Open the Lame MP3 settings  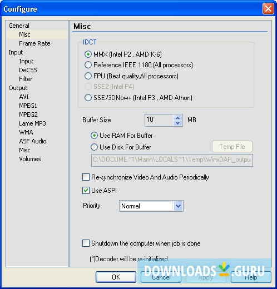click(32, 123)
